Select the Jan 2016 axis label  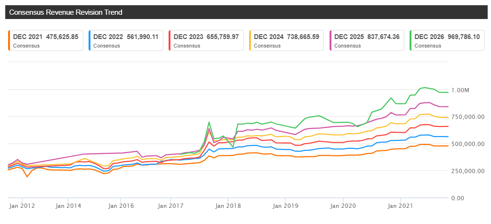point(121,206)
